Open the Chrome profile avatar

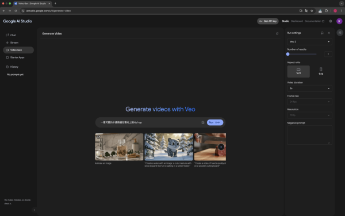pyautogui.click(x=335, y=11)
